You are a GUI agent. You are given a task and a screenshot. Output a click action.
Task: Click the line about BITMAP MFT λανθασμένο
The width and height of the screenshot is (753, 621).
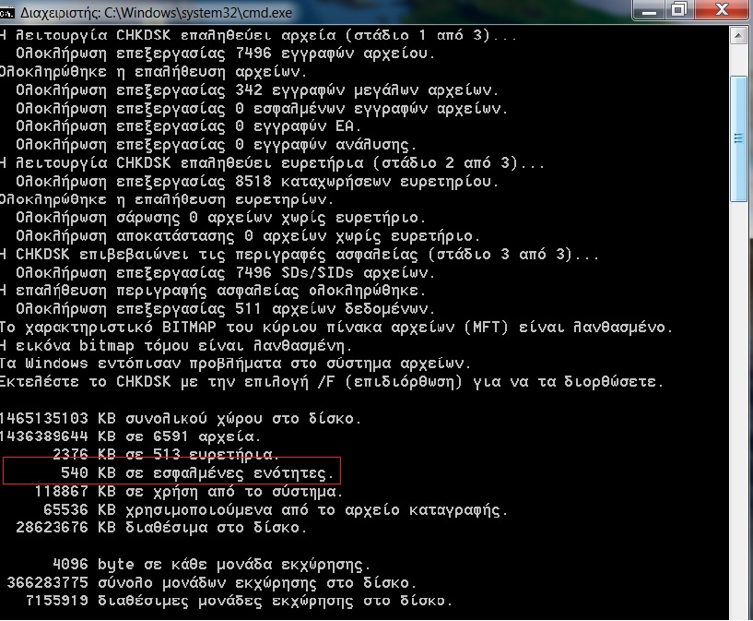(336, 328)
